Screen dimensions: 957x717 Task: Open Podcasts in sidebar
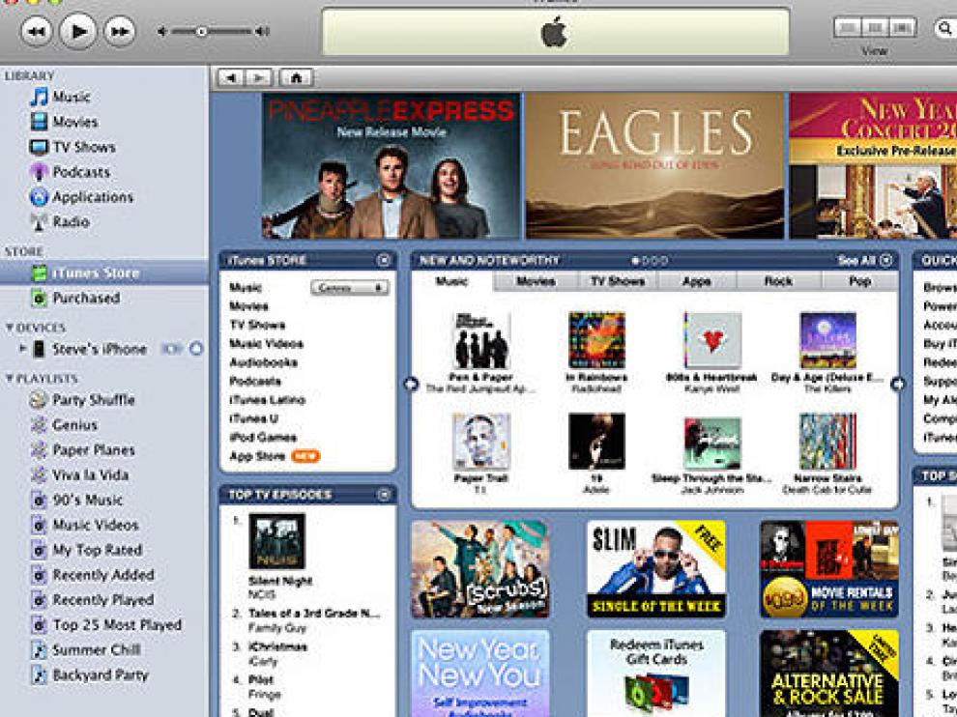(x=71, y=171)
